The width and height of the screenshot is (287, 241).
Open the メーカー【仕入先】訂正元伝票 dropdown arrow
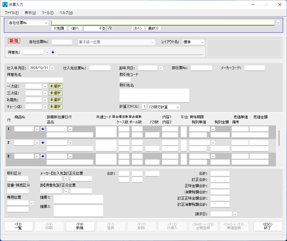[x=66, y=178]
